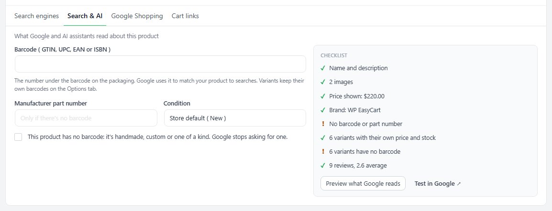Go to the Cart links tab
The image size is (552, 211).
click(x=185, y=16)
